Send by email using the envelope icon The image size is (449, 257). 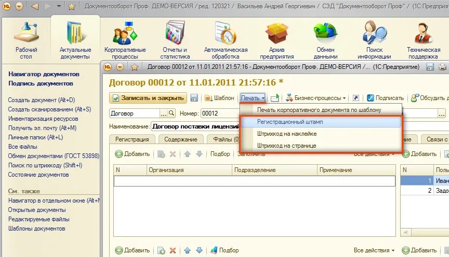[x=275, y=98]
